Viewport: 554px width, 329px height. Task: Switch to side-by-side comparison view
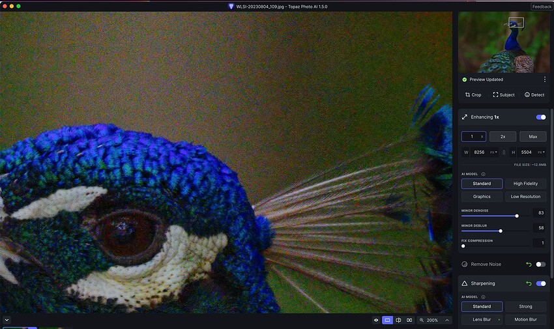click(x=409, y=320)
